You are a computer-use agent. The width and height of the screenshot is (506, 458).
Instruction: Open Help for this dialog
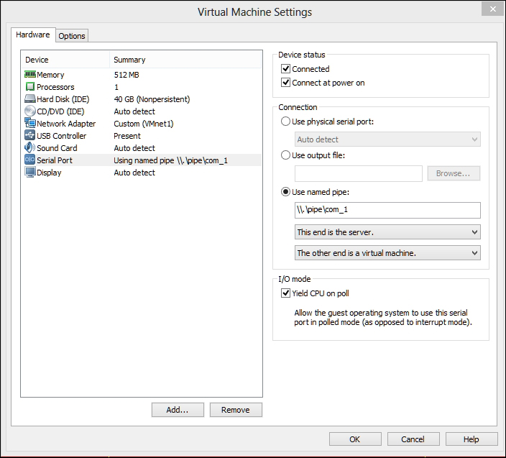pos(471,439)
